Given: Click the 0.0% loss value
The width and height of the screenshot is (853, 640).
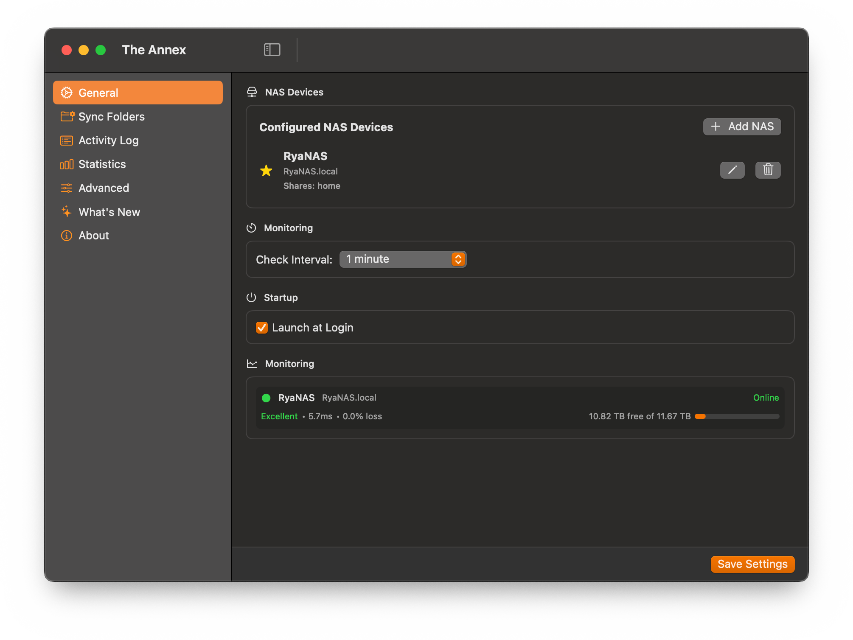Looking at the screenshot, I should [362, 416].
